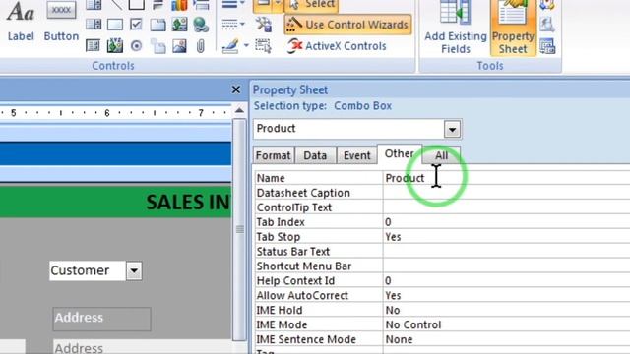Click the Customer combo box on form

click(x=95, y=270)
